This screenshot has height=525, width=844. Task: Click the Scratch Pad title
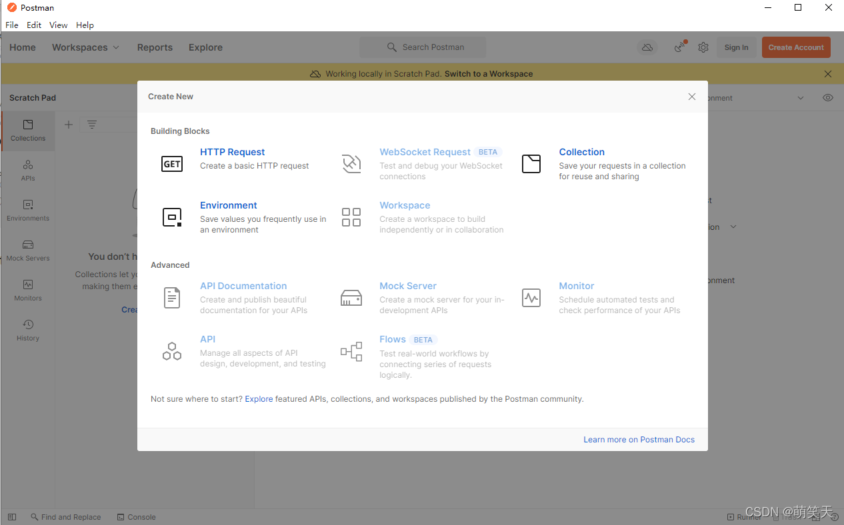tap(33, 97)
